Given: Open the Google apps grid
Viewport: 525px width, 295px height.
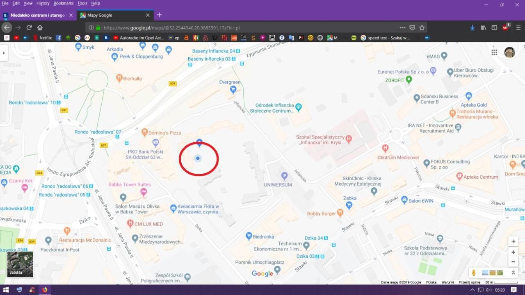Looking at the screenshot, I should 494,52.
